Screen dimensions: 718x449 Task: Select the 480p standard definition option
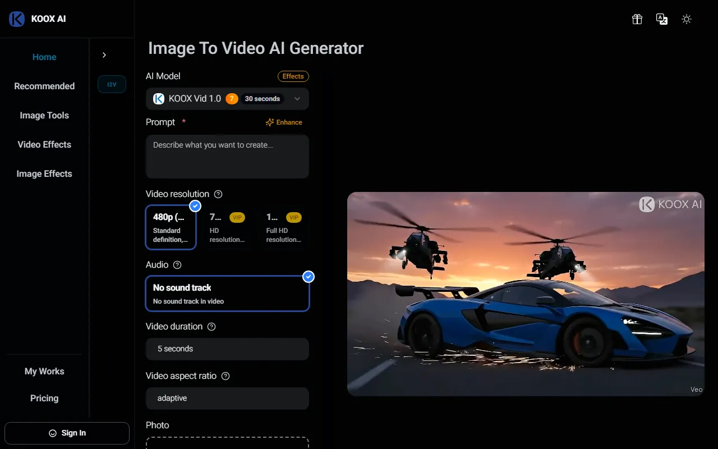tap(171, 227)
